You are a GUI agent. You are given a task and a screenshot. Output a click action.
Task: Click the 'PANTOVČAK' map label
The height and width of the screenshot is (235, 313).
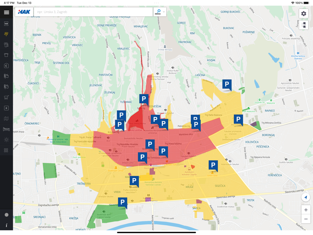tap(106, 75)
